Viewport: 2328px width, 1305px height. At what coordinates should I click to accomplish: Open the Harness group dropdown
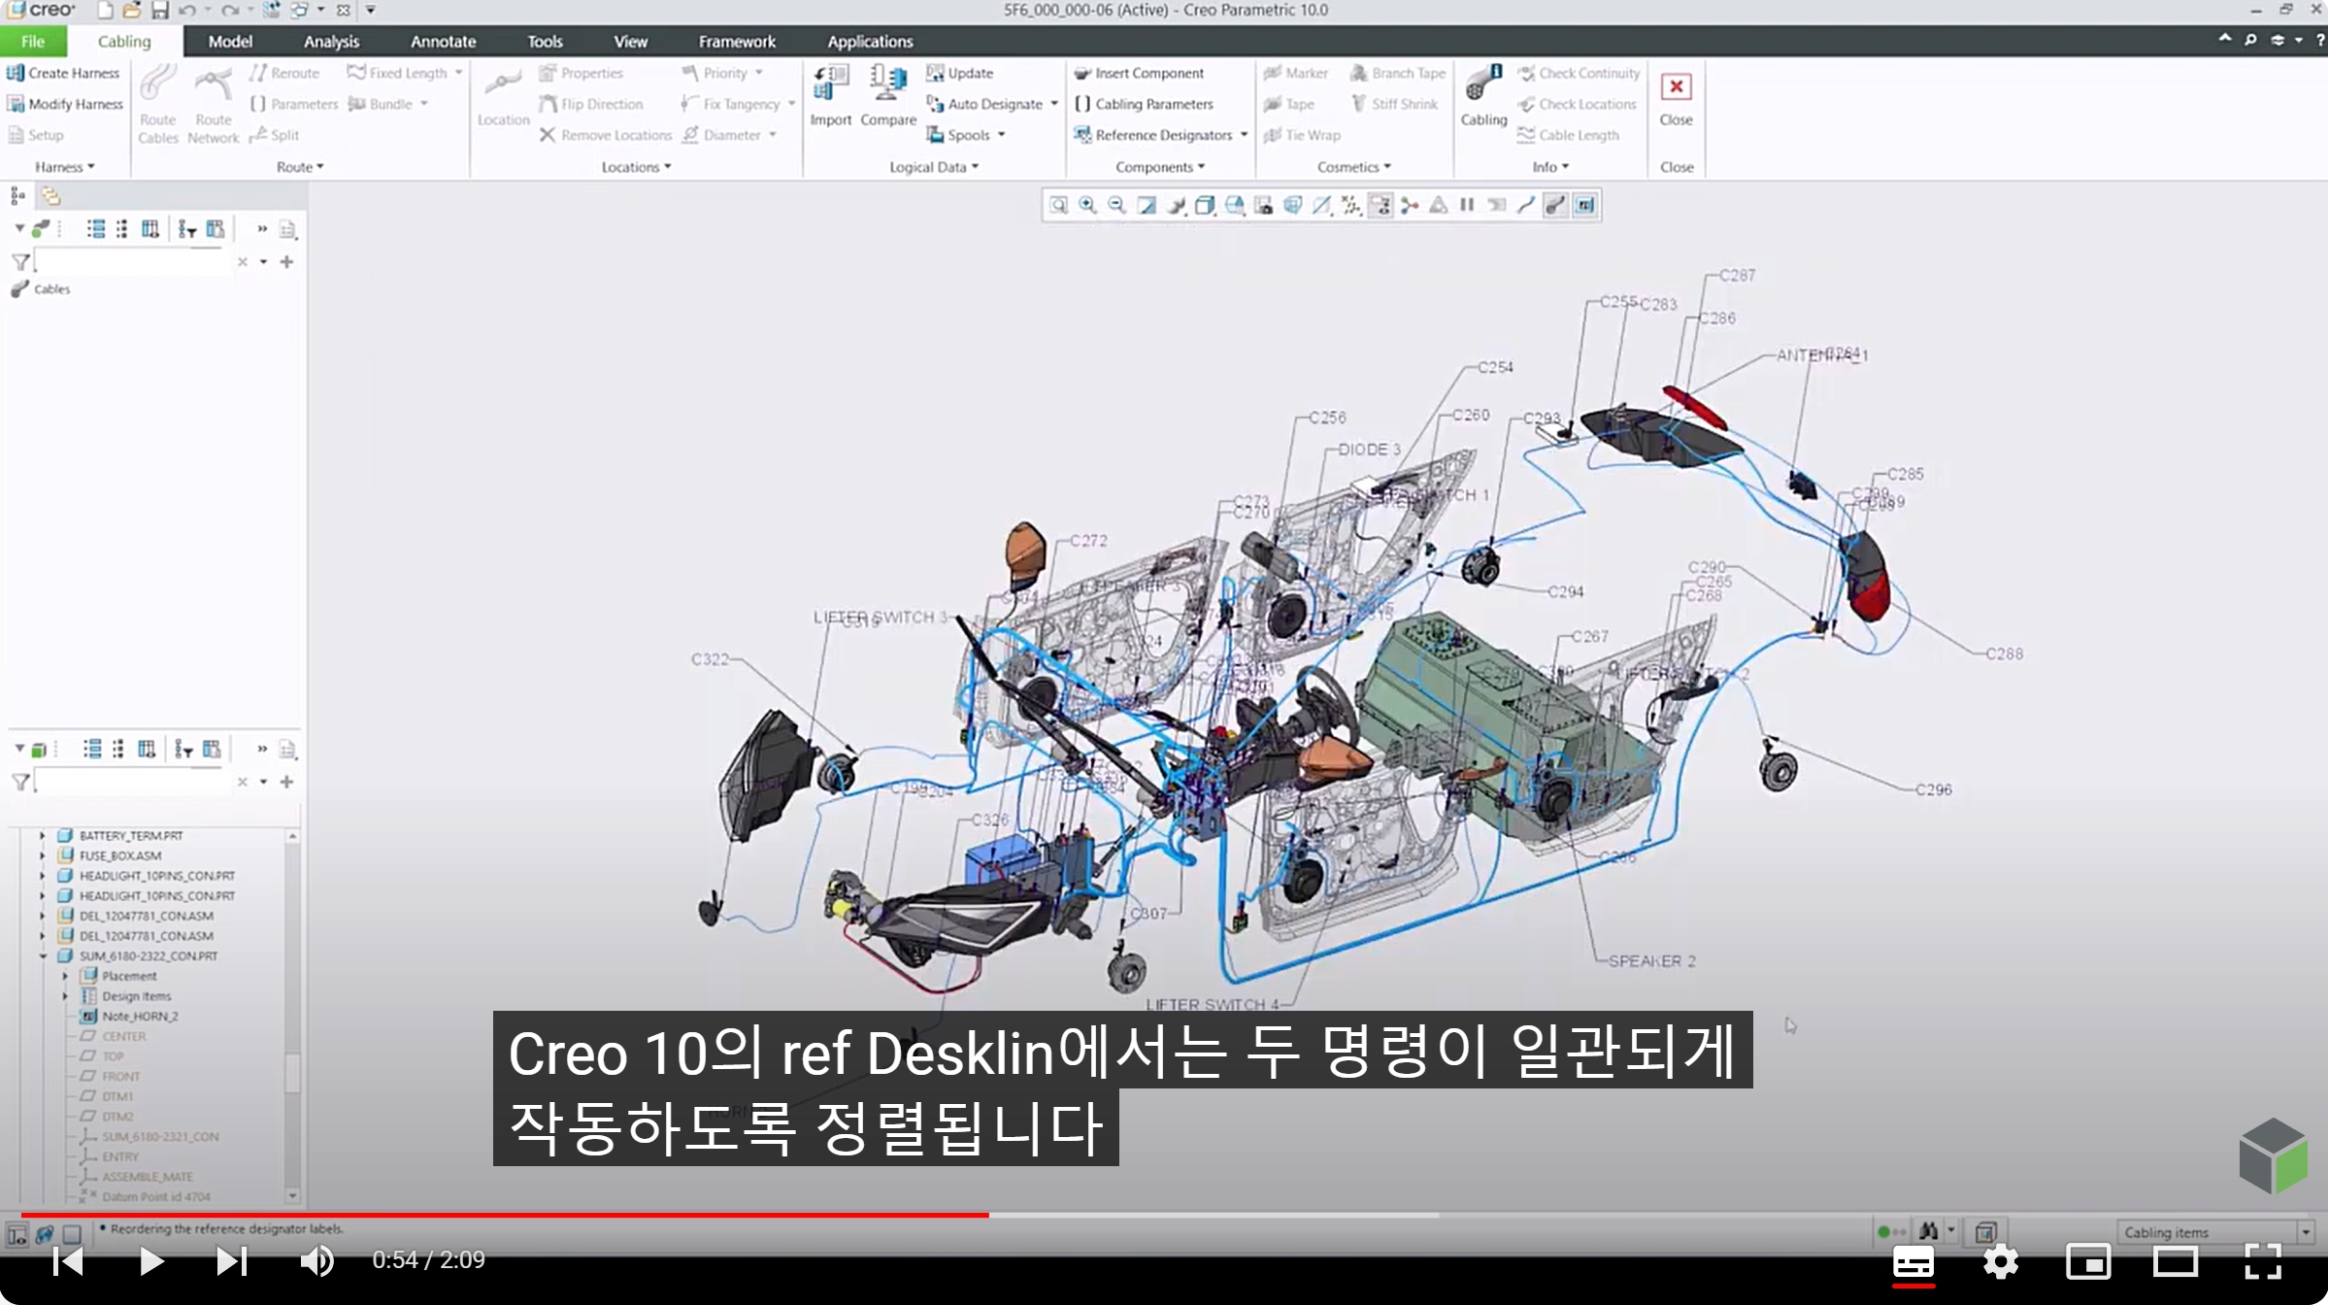click(65, 167)
